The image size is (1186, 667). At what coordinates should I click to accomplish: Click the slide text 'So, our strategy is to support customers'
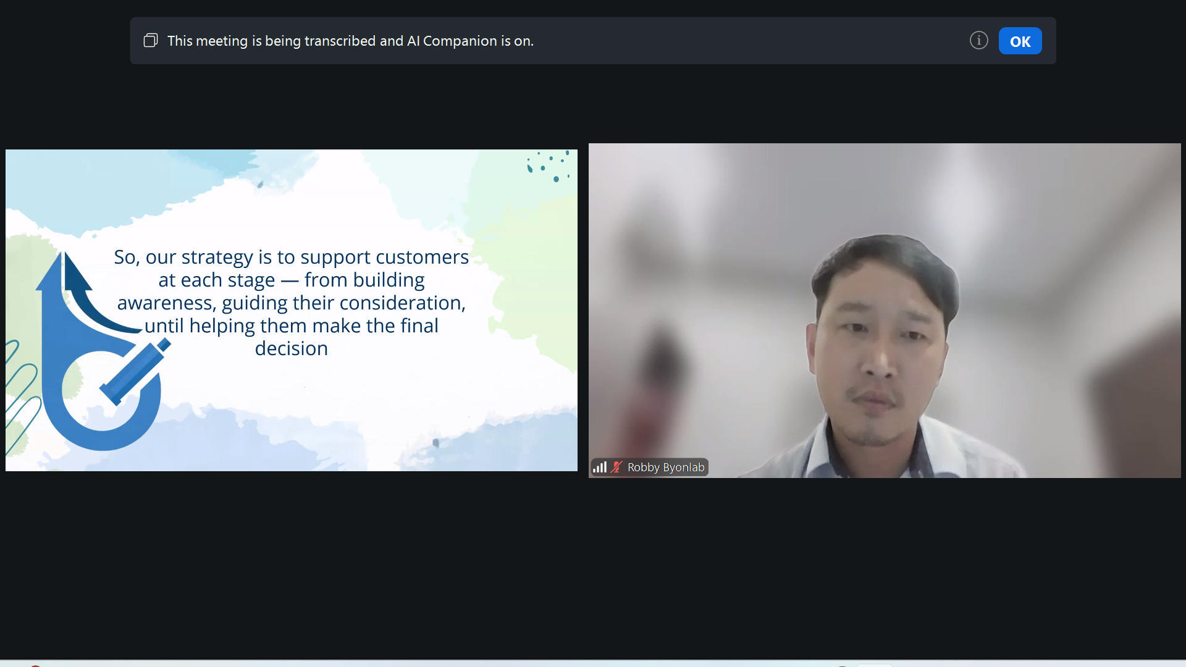point(292,257)
